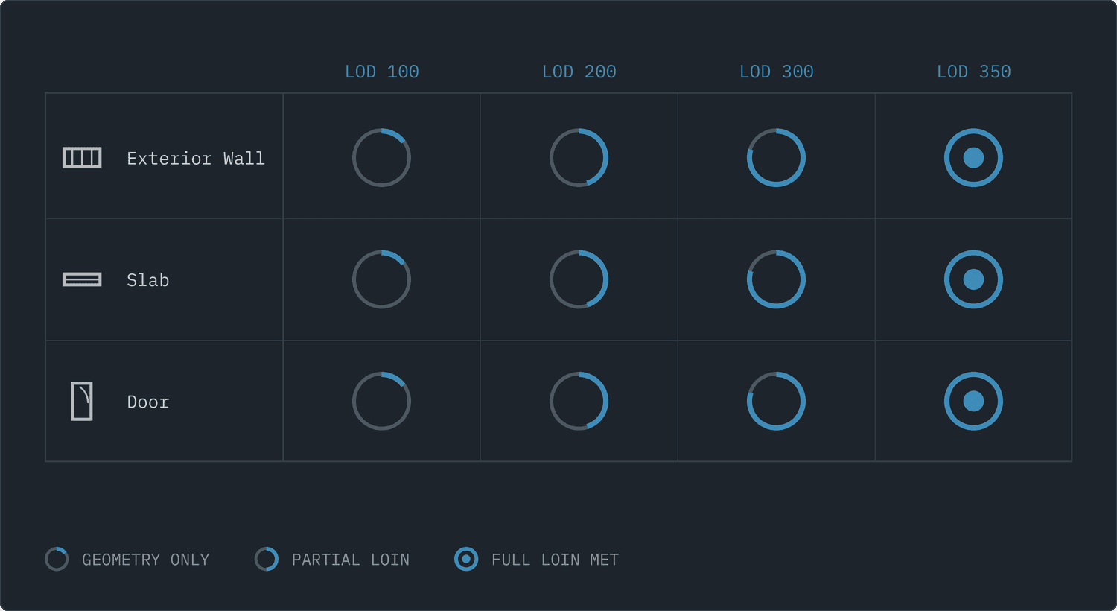1117x611 pixels.
Task: Click the Exterior Wall row label
Action: (x=196, y=158)
